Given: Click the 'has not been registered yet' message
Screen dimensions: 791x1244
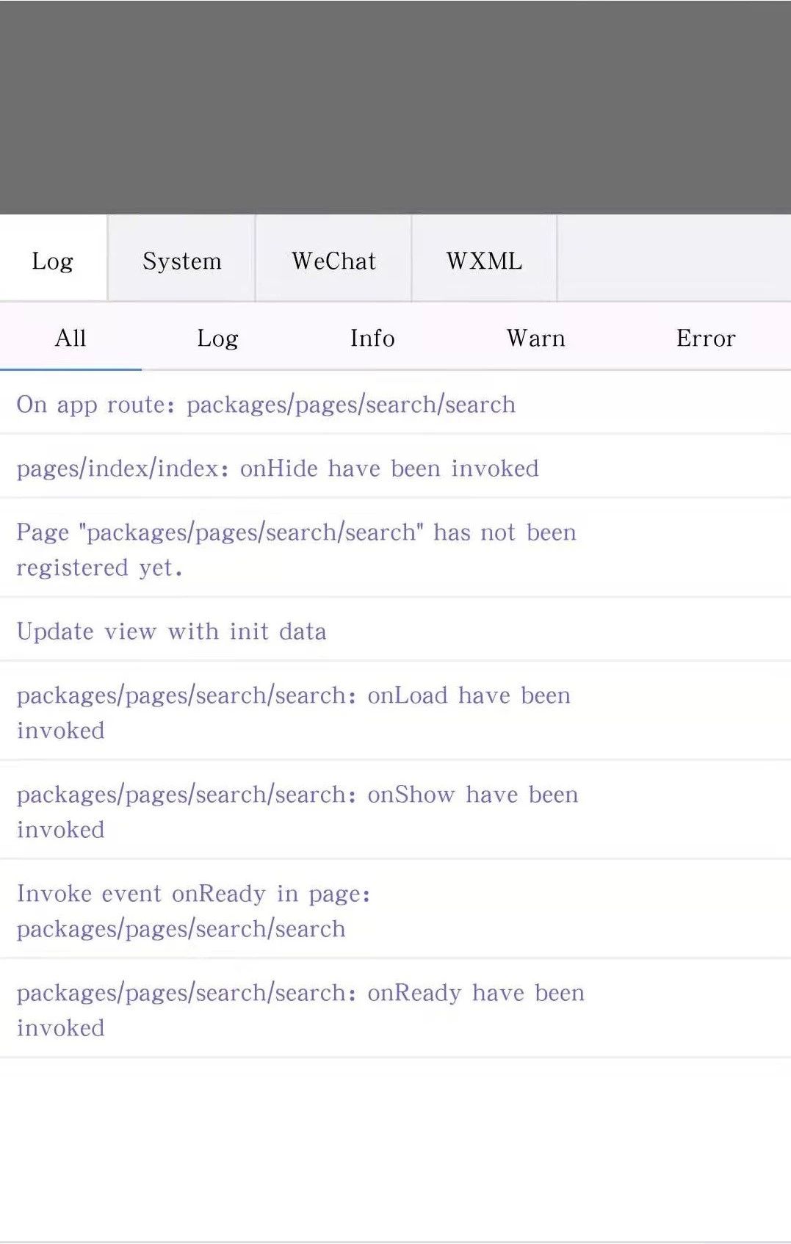Looking at the screenshot, I should (x=395, y=549).
